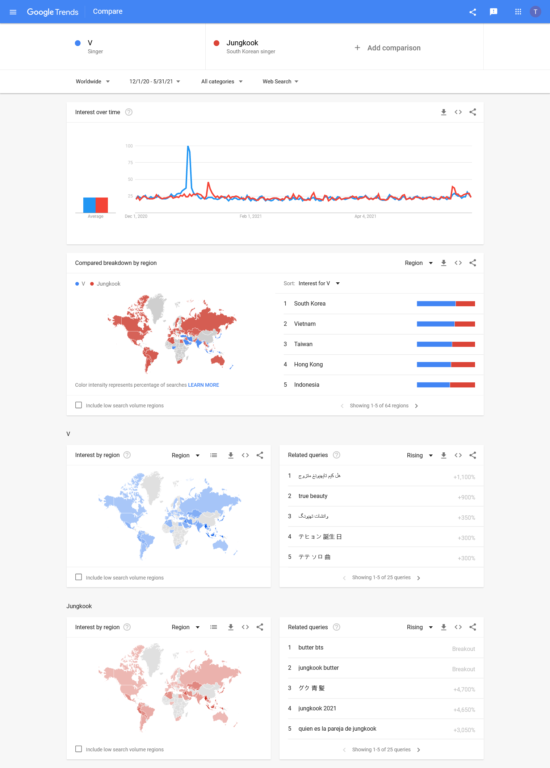Open the send feedback icon in header

[493, 12]
